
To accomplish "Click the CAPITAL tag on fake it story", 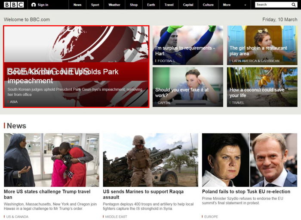I will tap(164, 103).
